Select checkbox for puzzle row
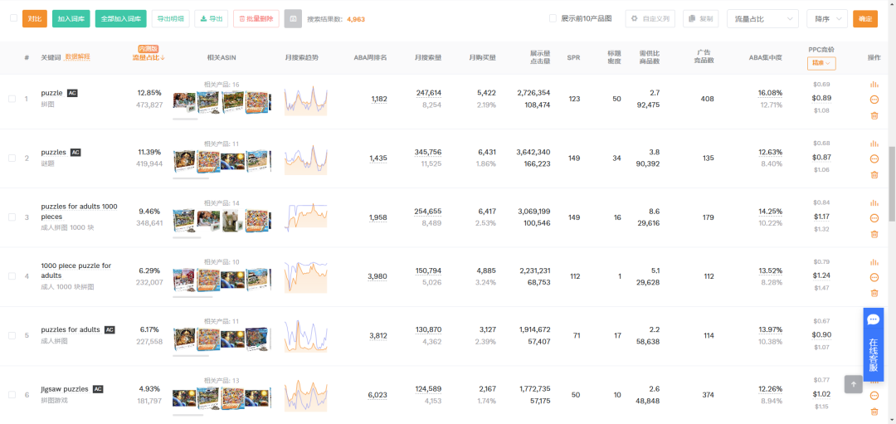 click(12, 99)
